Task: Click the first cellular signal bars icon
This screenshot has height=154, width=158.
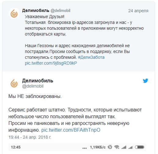Action: 124,147
